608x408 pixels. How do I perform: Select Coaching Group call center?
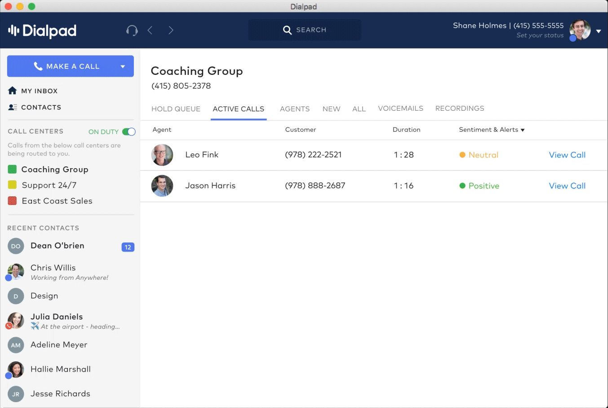(x=55, y=169)
